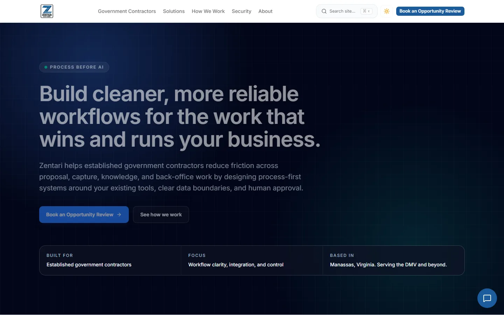Go to How We Work
The width and height of the screenshot is (504, 315).
(x=208, y=11)
